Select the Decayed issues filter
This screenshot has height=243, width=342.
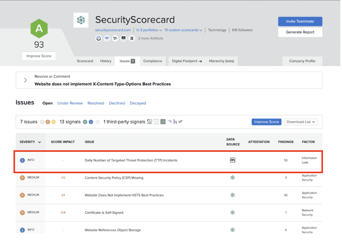(x=138, y=103)
